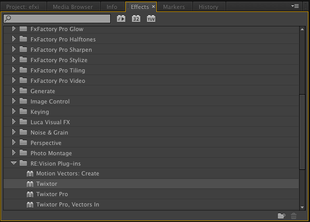Click the scrollbar down arrow
The height and width of the screenshot is (222, 310).
302,208
